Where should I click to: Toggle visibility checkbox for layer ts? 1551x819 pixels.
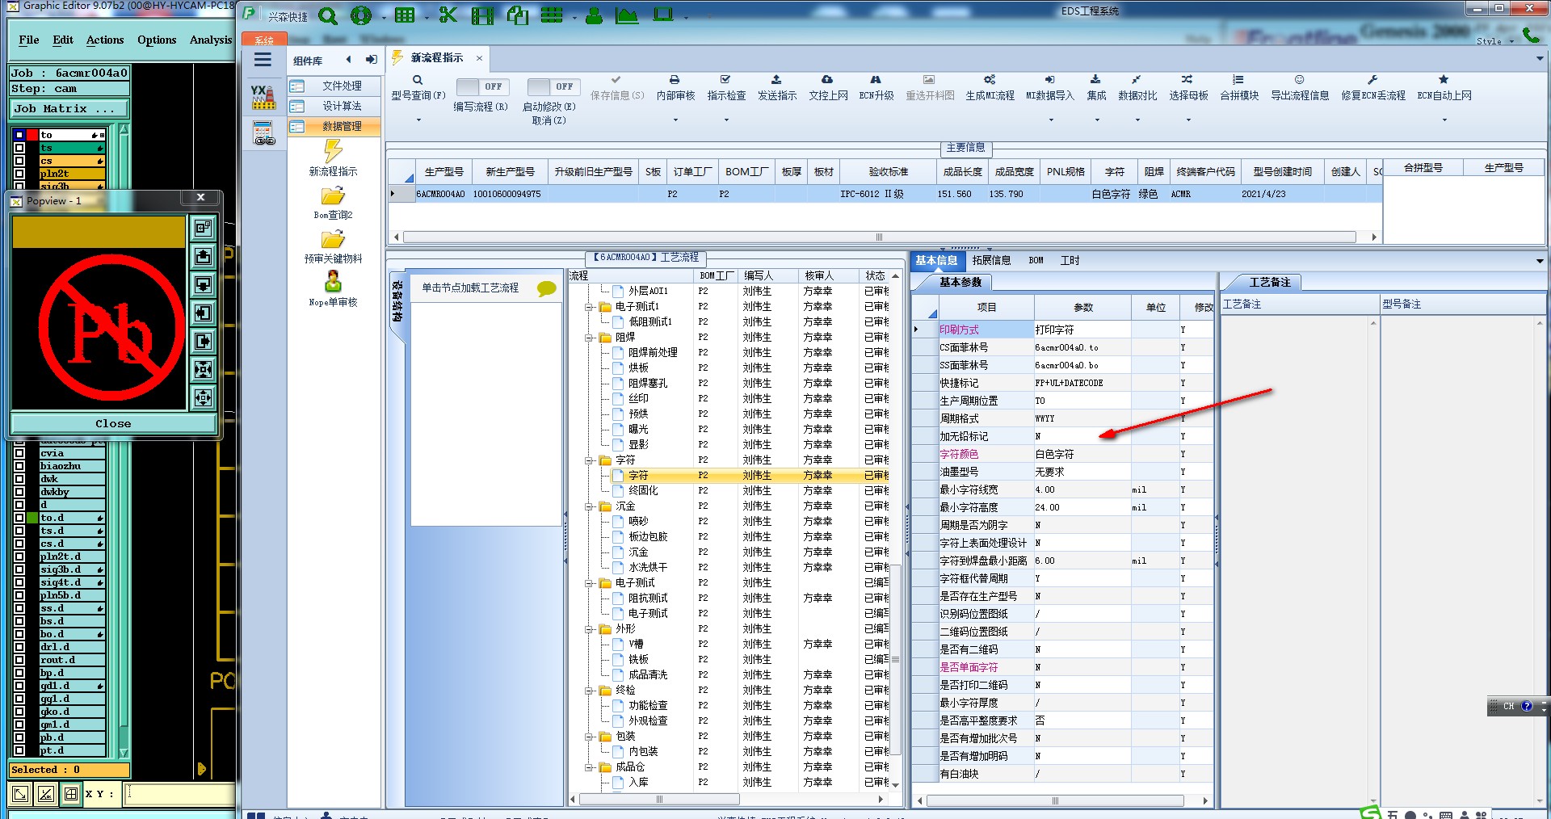pyautogui.click(x=19, y=148)
